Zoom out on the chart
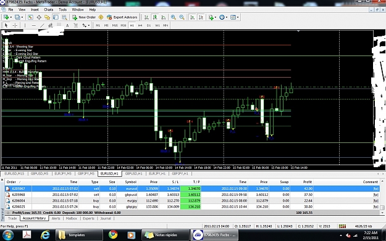 (182, 17)
